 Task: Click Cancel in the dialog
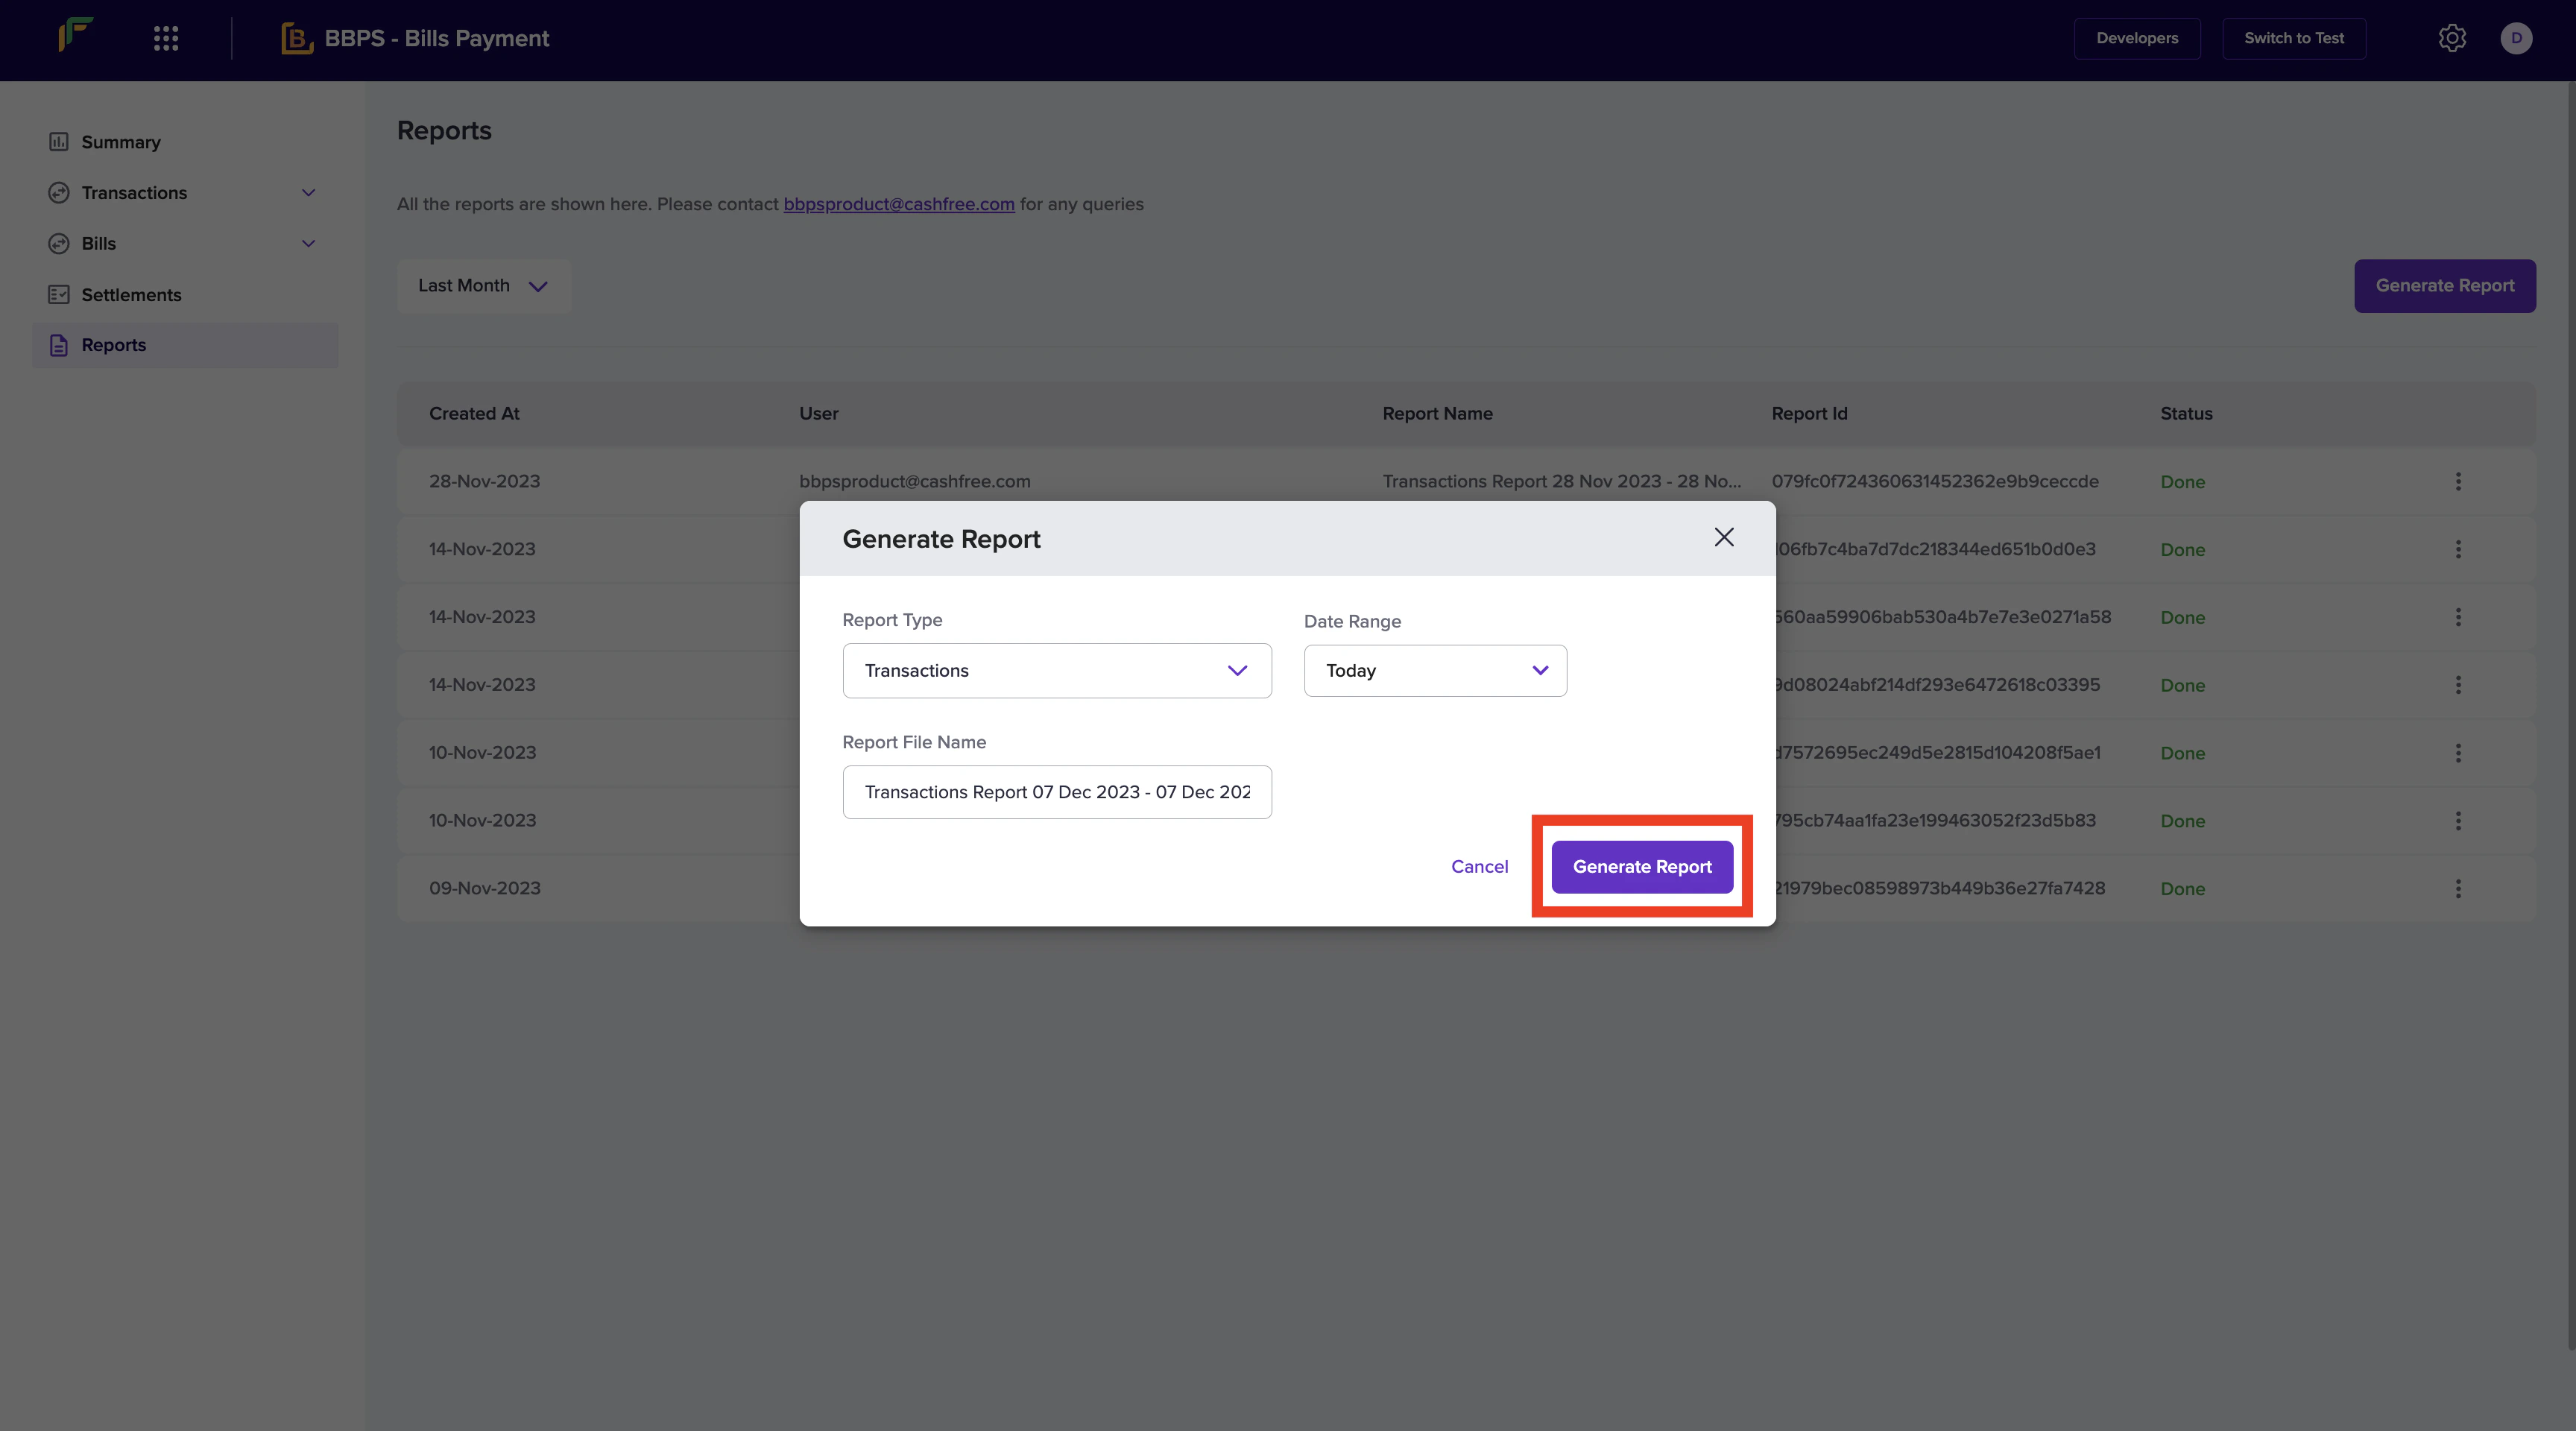click(x=1479, y=867)
